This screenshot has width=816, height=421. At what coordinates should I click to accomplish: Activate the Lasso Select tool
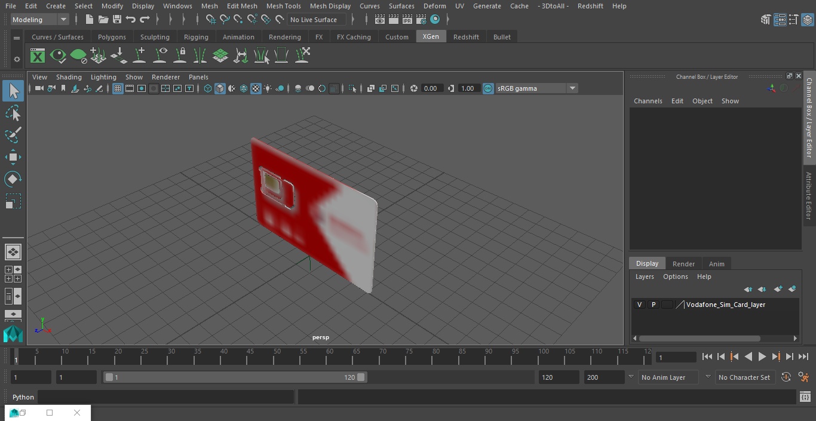pyautogui.click(x=13, y=113)
